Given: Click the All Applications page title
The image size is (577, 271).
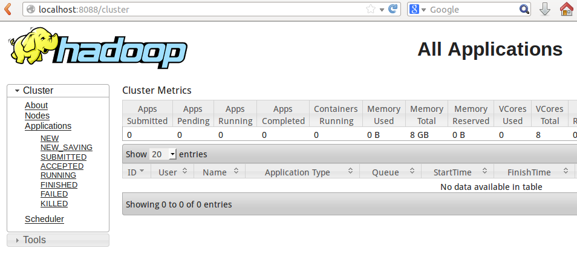Looking at the screenshot, I should pyautogui.click(x=490, y=49).
